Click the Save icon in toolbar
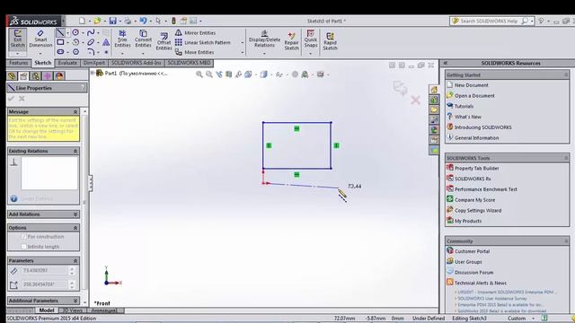 112,21
